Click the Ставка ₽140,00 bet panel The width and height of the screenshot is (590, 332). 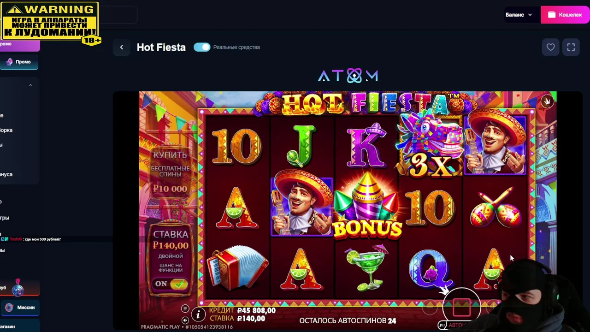(x=171, y=240)
